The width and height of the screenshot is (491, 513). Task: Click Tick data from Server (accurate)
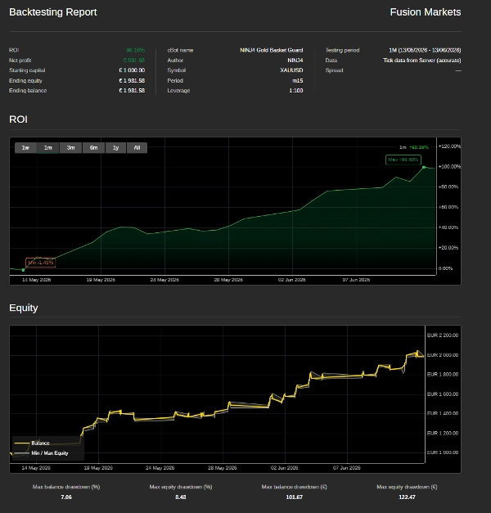click(x=422, y=61)
